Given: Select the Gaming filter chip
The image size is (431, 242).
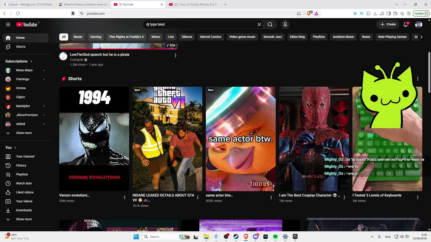Looking at the screenshot, I should [96, 37].
